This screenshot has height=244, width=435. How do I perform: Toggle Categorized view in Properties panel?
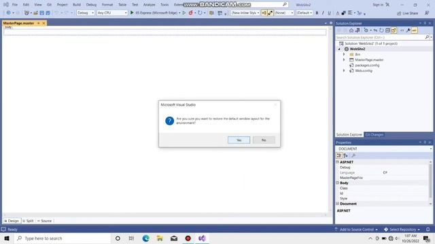[x=339, y=155]
